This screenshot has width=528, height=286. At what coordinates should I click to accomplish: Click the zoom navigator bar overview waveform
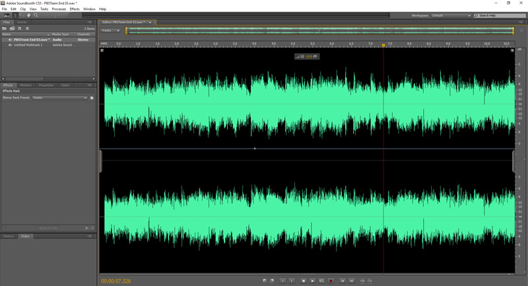pyautogui.click(x=319, y=30)
